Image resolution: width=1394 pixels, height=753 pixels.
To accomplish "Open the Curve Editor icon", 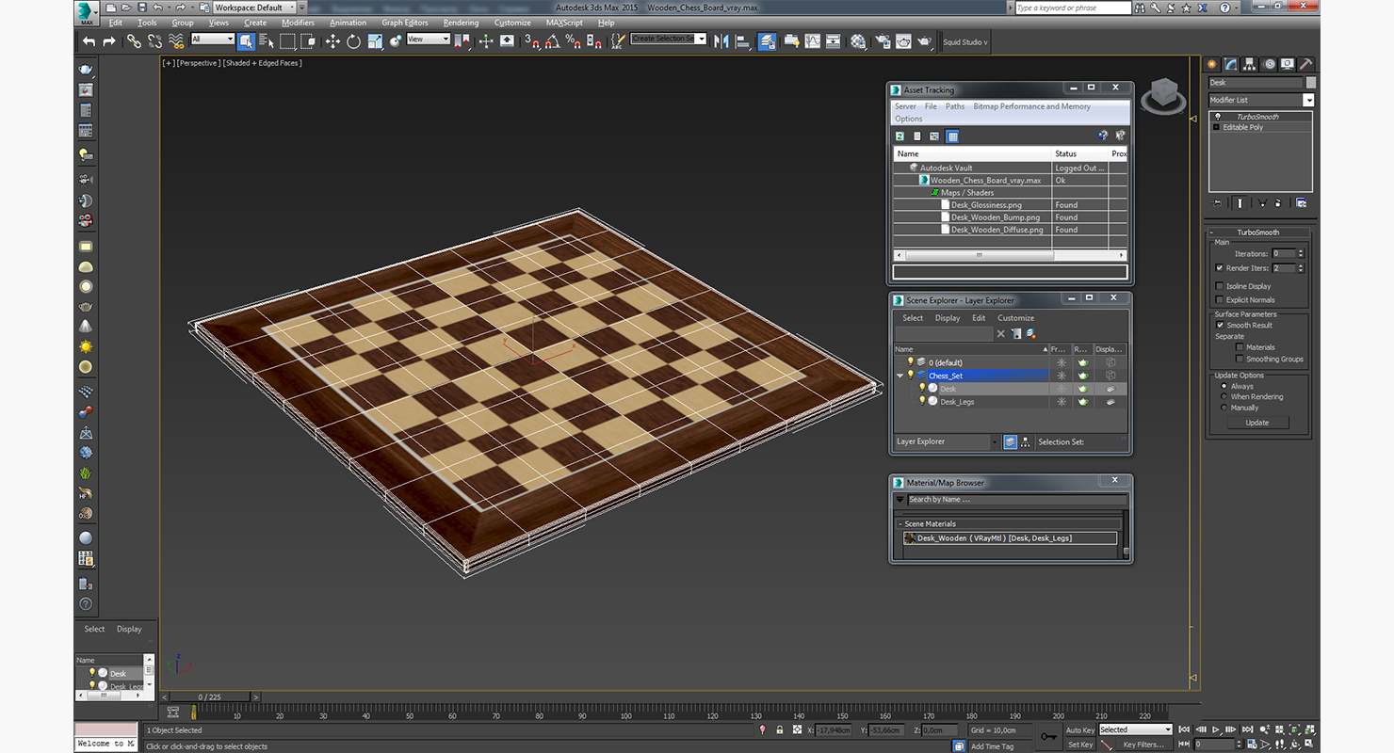I will pyautogui.click(x=812, y=41).
